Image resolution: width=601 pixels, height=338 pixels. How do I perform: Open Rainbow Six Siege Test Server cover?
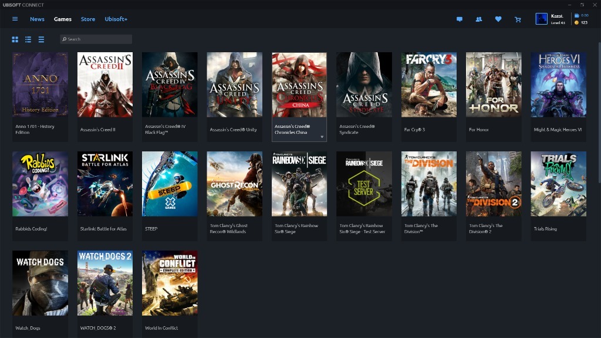(364, 184)
